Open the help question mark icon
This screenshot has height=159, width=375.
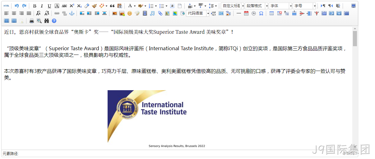point(54,21)
